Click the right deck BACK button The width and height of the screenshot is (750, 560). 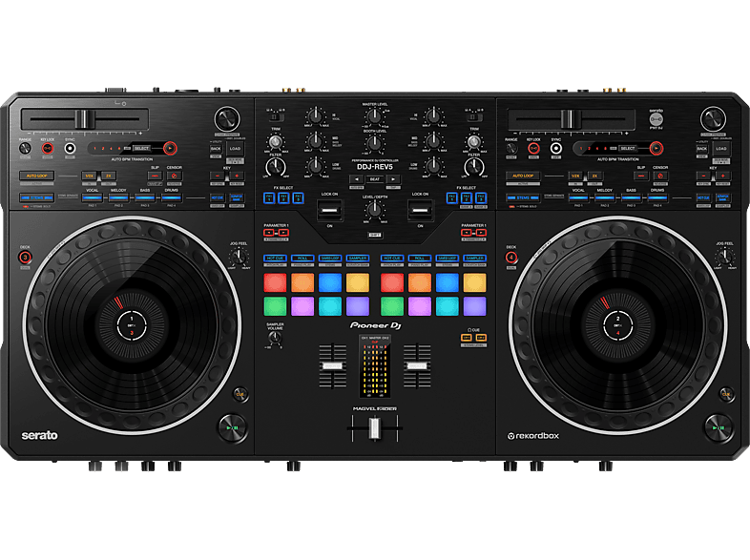[702, 149]
